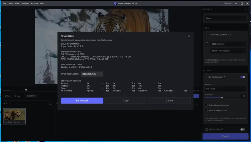Click the CHFast label in Slowmo results

pyautogui.click(x=168, y=91)
